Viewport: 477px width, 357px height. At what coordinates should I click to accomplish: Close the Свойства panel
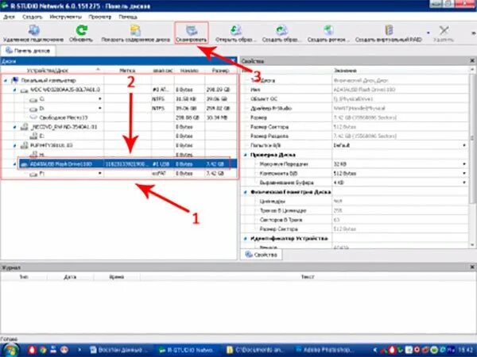click(472, 61)
